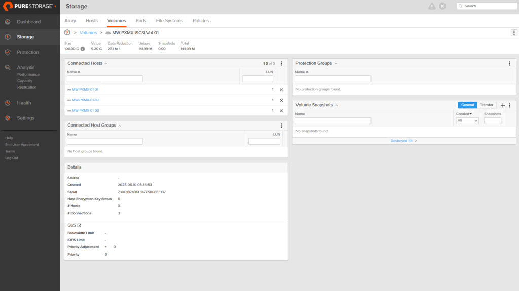This screenshot has height=291, width=519.
Task: Select the Volumes tab
Action: 117,21
